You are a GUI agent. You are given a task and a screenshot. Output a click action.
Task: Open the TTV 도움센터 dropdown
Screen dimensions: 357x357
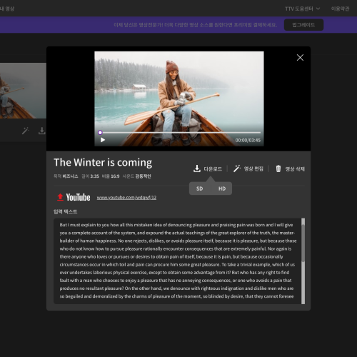[x=302, y=9]
